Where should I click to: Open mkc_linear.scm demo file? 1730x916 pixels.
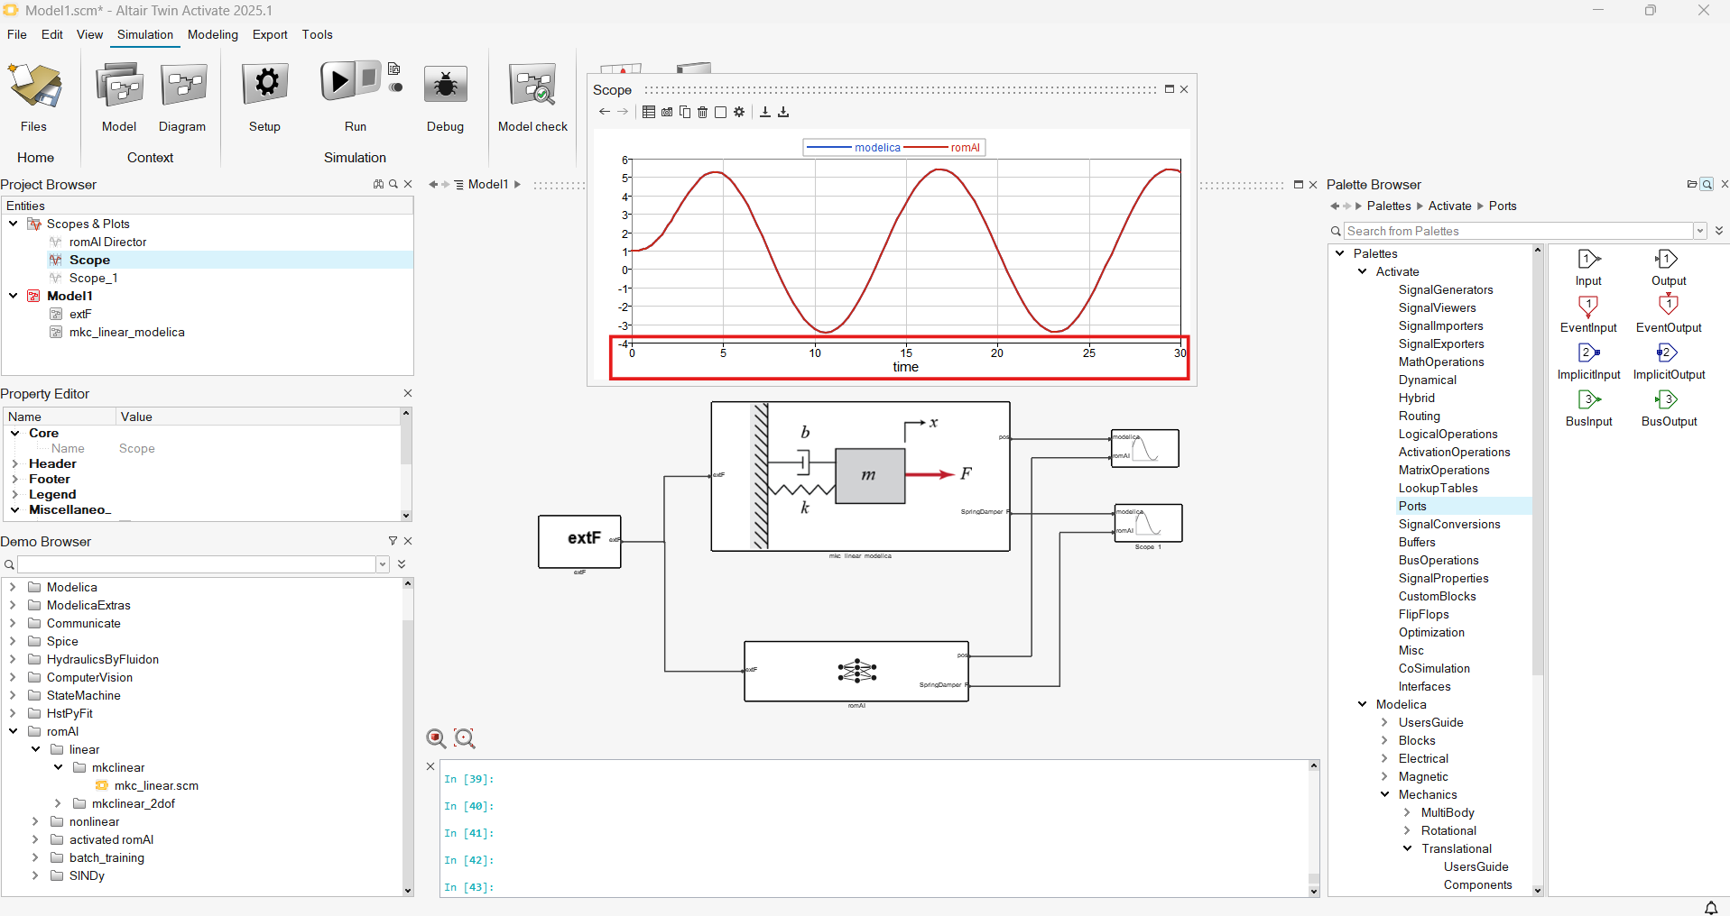pyautogui.click(x=156, y=785)
